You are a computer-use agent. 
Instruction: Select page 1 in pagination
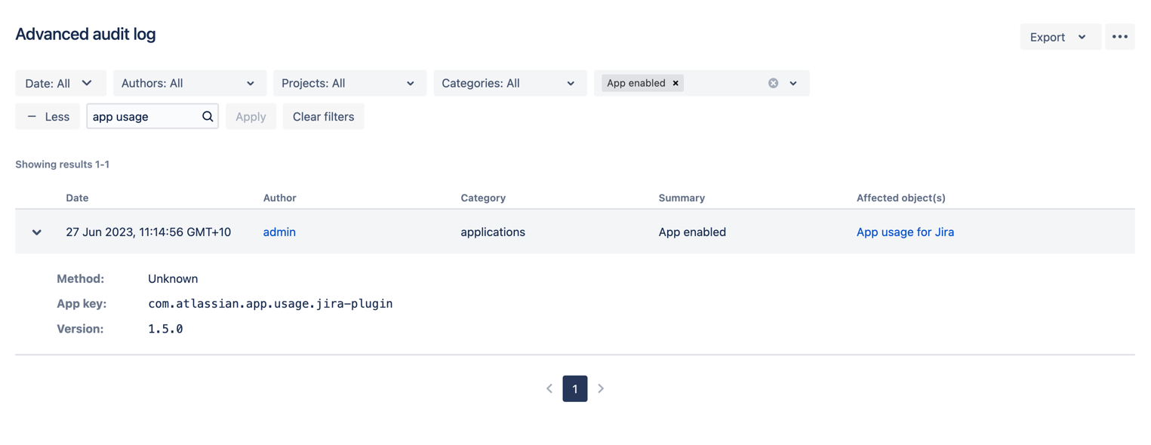[575, 388]
